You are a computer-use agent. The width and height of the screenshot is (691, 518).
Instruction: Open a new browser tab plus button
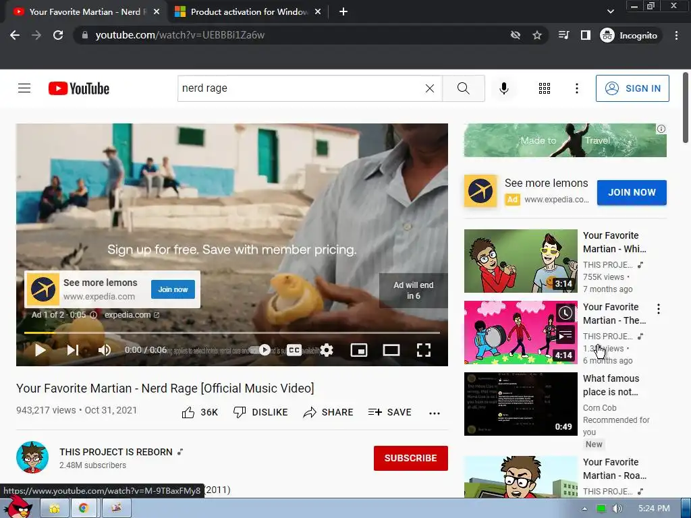point(343,12)
